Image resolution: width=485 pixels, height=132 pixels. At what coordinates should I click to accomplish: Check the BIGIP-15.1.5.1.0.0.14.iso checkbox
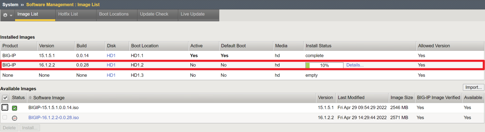pos(5,107)
